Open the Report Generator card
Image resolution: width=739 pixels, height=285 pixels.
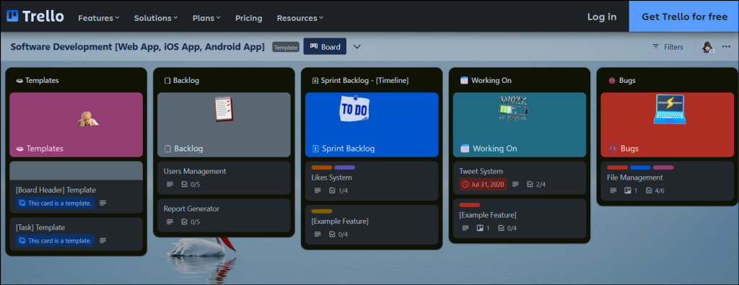click(x=224, y=215)
